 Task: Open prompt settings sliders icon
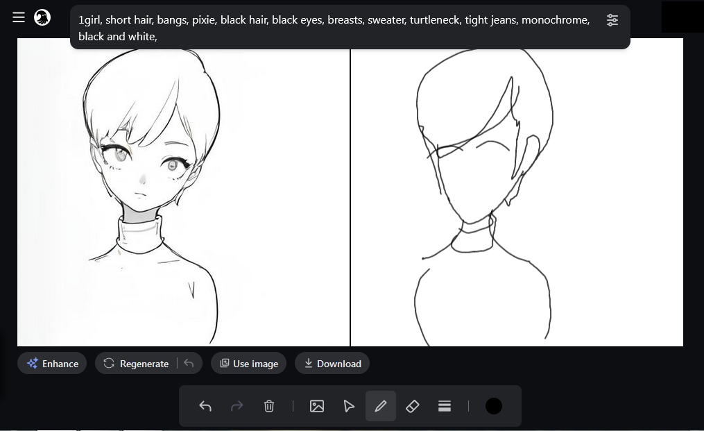point(612,20)
